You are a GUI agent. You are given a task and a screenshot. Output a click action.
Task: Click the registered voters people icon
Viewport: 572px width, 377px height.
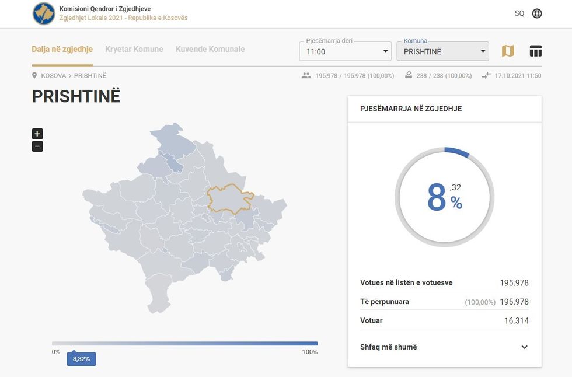click(306, 76)
